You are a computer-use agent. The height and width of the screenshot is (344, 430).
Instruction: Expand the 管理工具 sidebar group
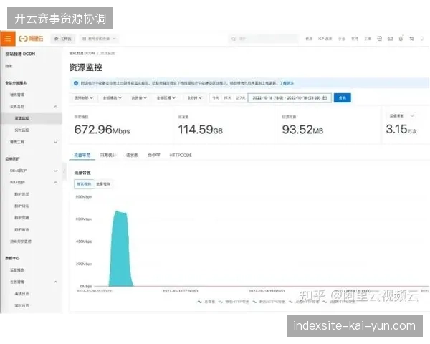click(55, 142)
